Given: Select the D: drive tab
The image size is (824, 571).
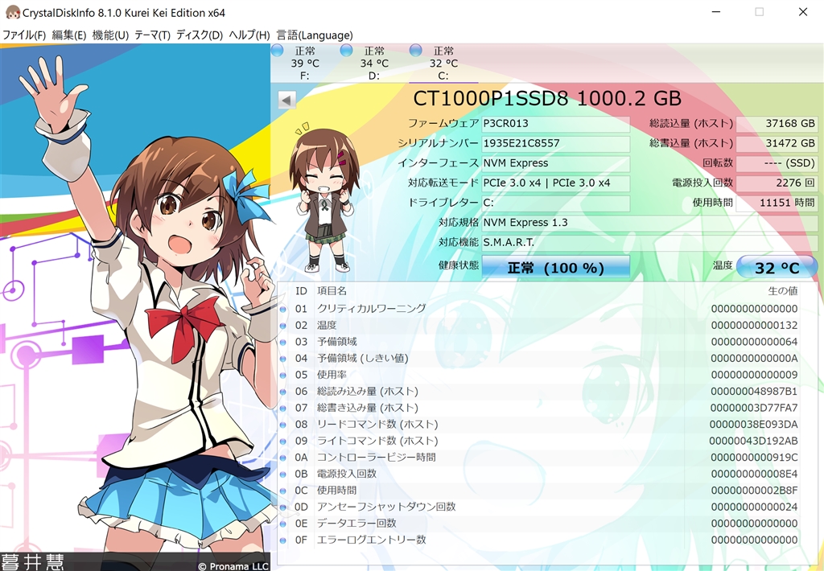Looking at the screenshot, I should click(x=374, y=63).
